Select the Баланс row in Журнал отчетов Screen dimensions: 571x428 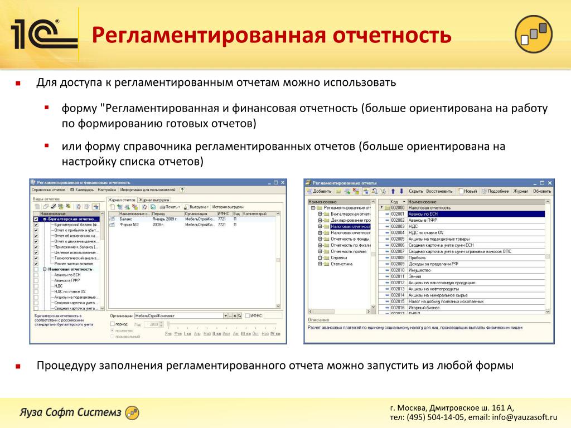pyautogui.click(x=192, y=219)
